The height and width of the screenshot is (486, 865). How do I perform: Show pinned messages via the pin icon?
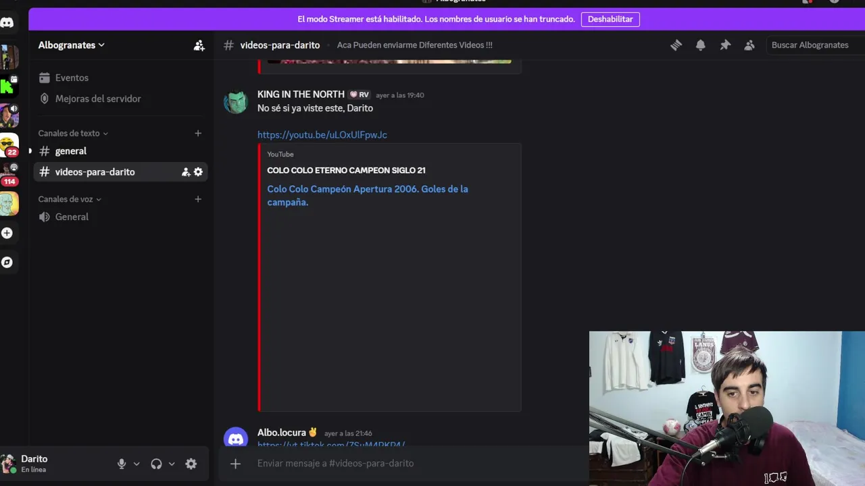coord(725,45)
